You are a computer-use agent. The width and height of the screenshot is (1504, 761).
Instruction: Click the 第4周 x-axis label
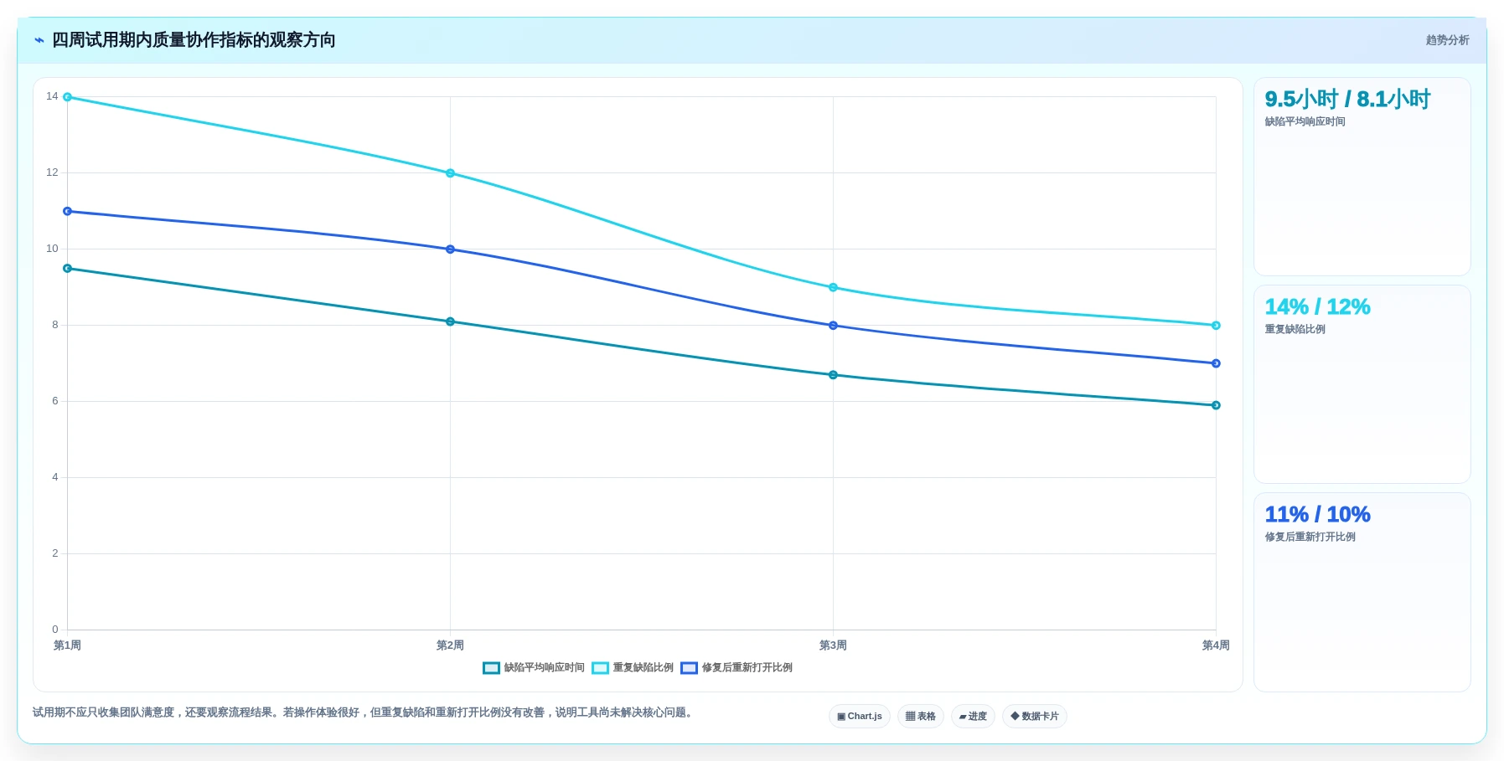(1216, 645)
